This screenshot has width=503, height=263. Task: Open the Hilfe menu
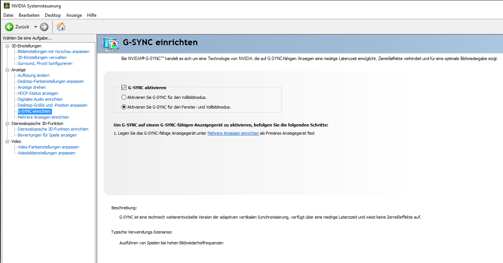pos(92,15)
